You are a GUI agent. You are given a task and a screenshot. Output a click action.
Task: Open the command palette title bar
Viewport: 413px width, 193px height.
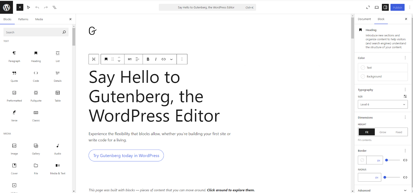click(x=207, y=7)
